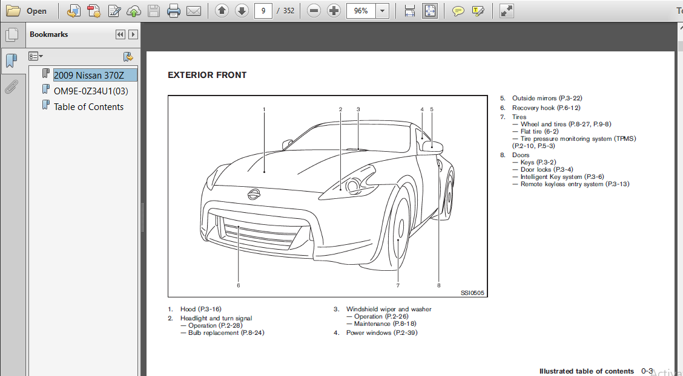Image resolution: width=683 pixels, height=376 pixels.
Task: Click 'Illustrated table of contents' footer
Action: tap(586, 371)
